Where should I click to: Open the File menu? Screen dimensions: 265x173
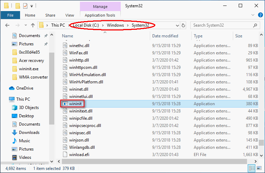coord(10,15)
